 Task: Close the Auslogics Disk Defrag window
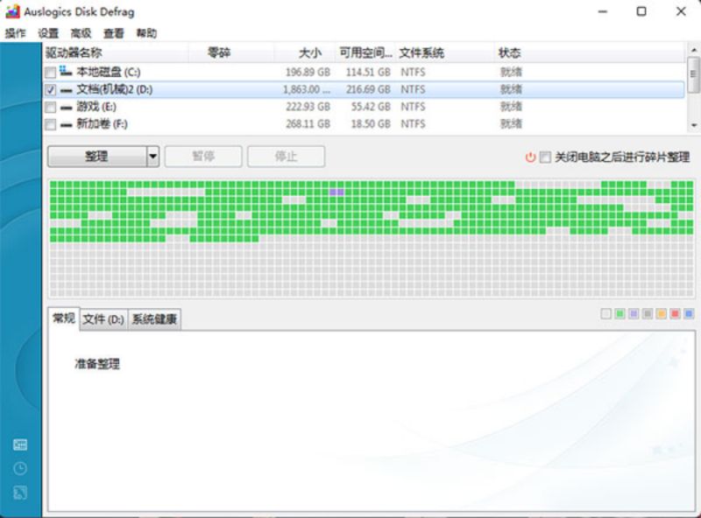(681, 11)
